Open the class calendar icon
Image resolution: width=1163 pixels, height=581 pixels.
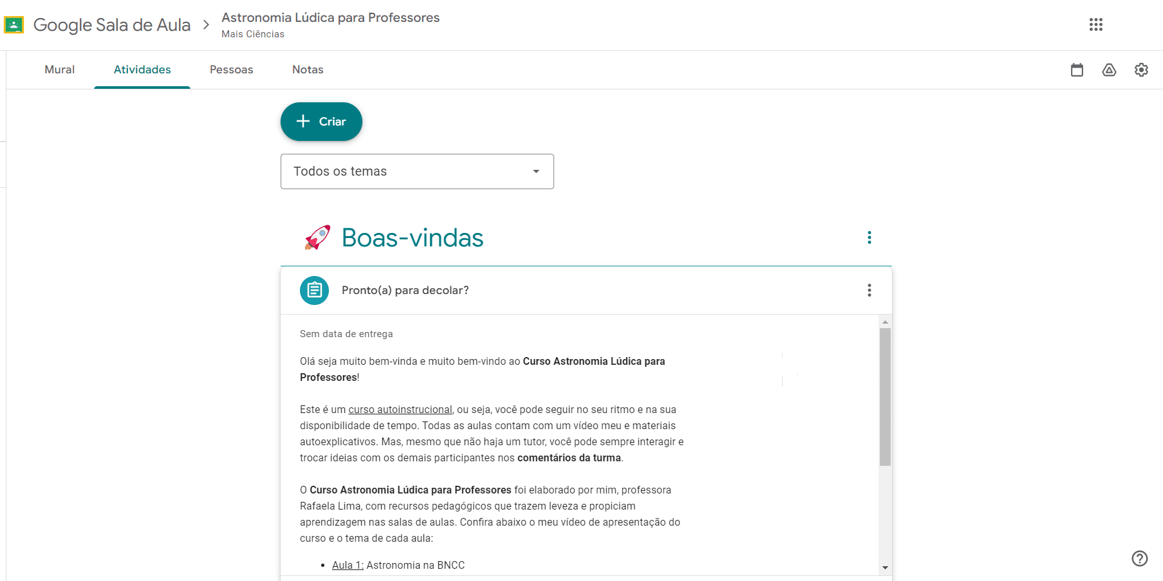point(1077,69)
